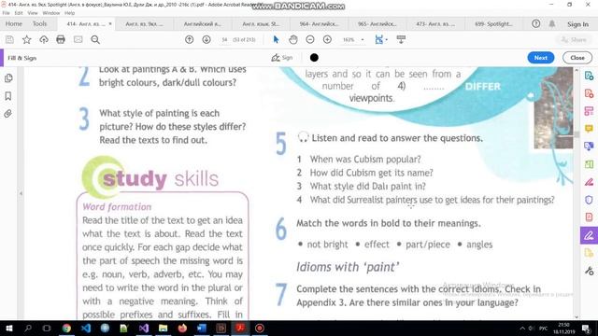Switch to the 473- document tab
The width and height of the screenshot is (598, 336).
coord(435,24)
